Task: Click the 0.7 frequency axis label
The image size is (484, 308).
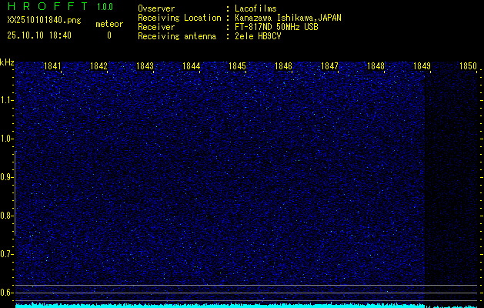Action: tap(7, 253)
